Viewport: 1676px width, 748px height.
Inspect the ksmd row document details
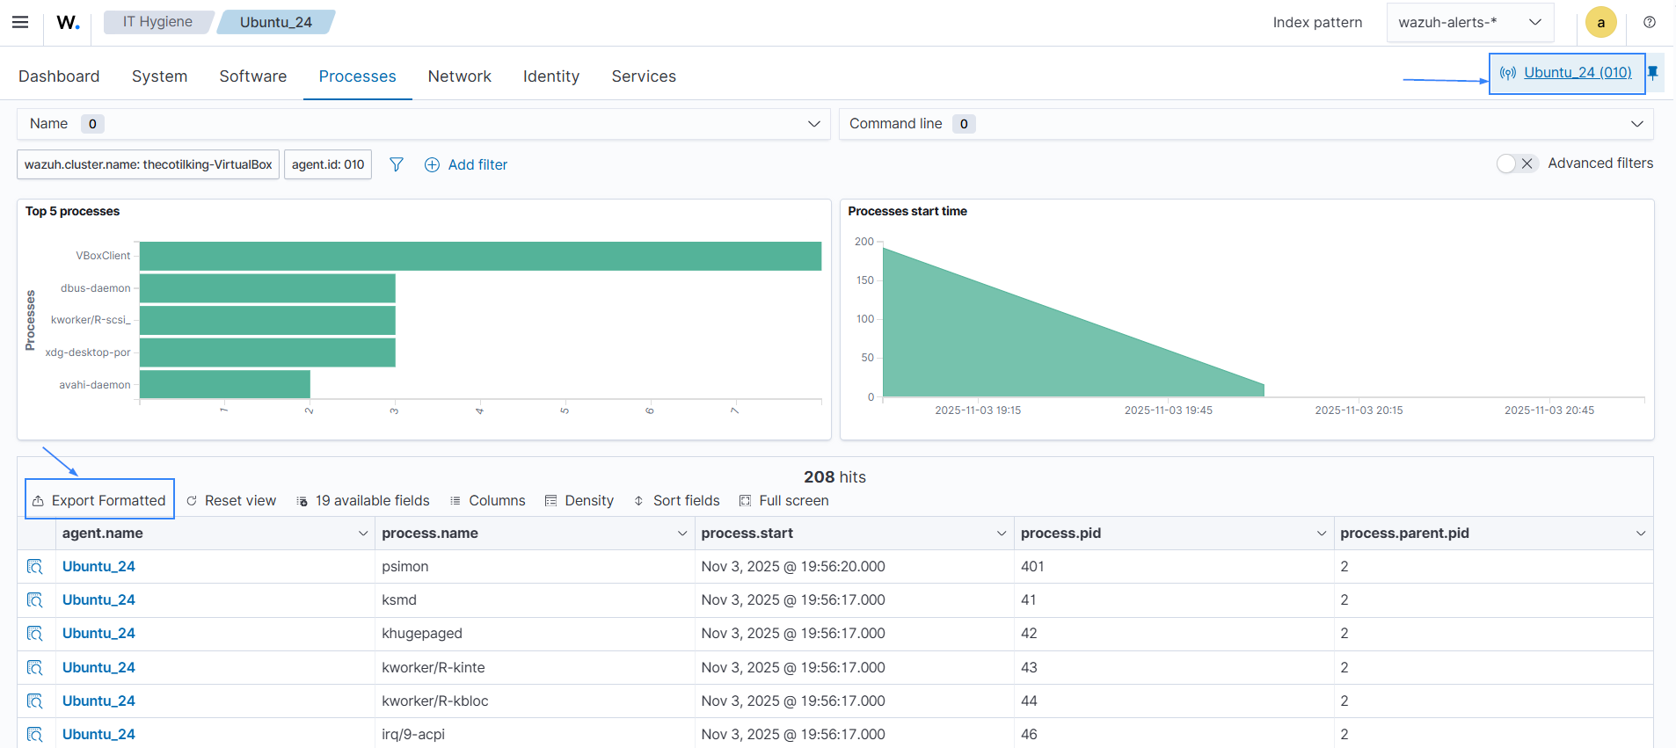pos(35,600)
